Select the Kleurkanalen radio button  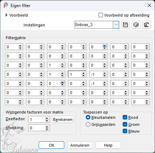88,117
